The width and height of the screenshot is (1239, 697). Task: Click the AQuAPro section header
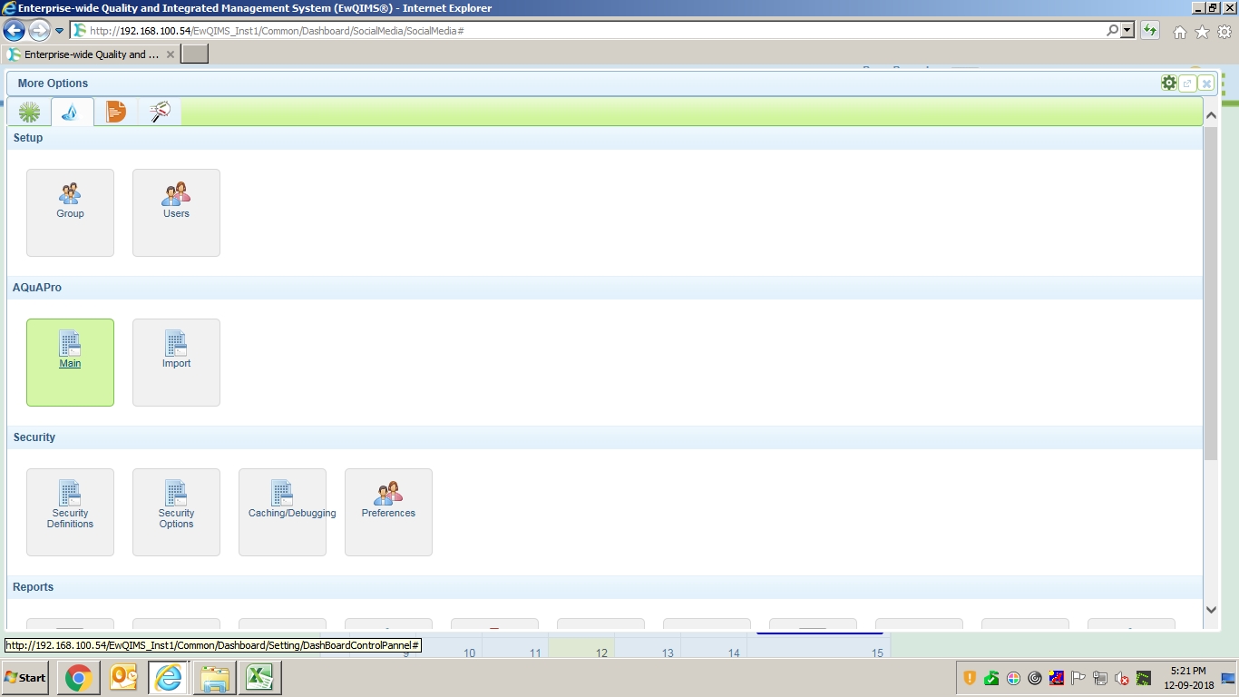(x=605, y=288)
